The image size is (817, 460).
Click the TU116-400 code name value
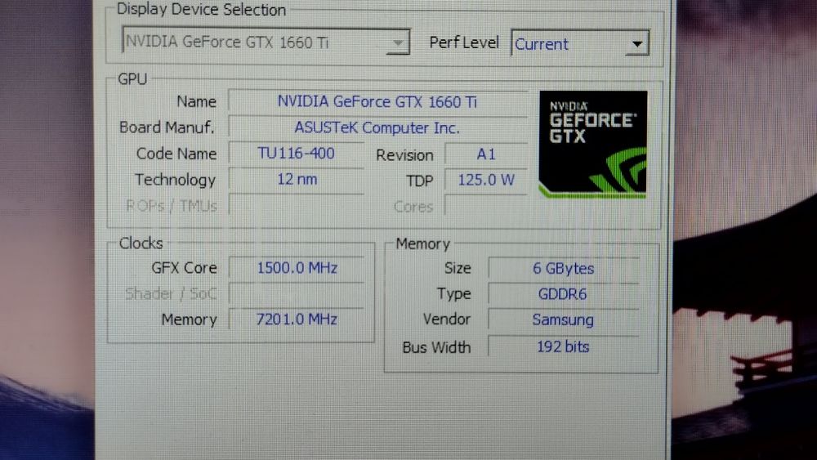pyautogui.click(x=296, y=153)
